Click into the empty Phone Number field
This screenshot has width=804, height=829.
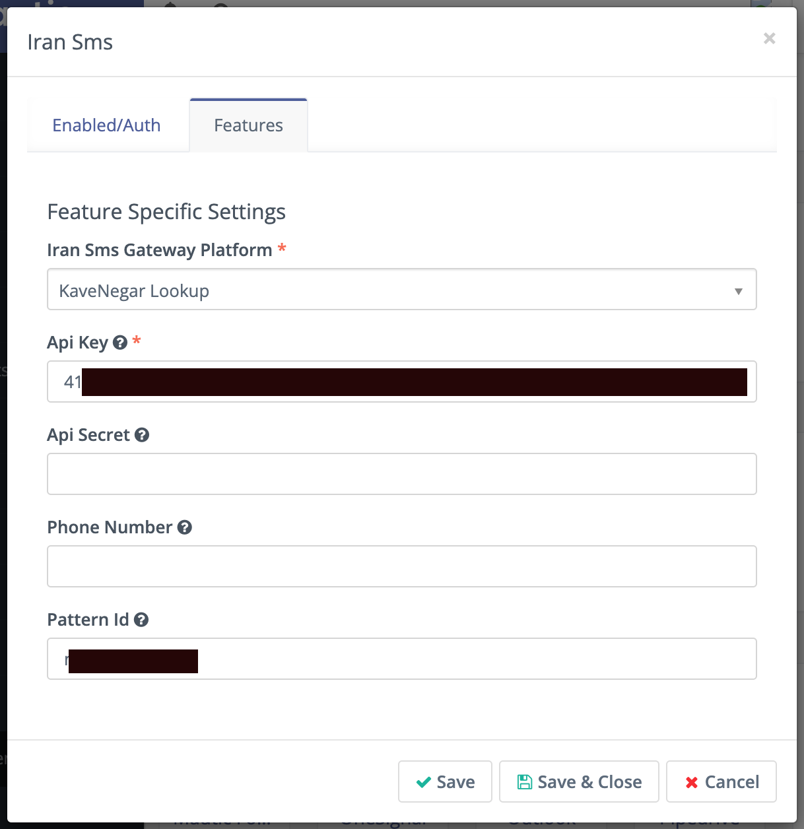[401, 566]
